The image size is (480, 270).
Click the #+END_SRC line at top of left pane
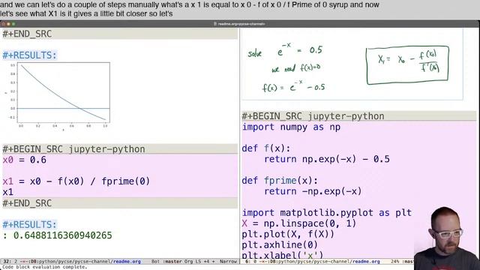tap(27, 34)
